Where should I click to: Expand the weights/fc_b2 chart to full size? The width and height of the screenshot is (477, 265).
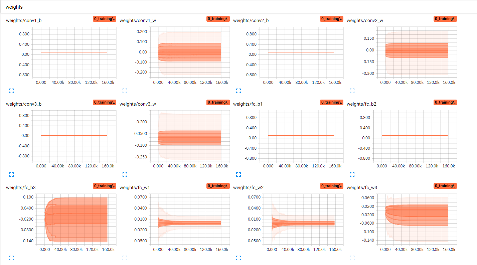click(352, 174)
